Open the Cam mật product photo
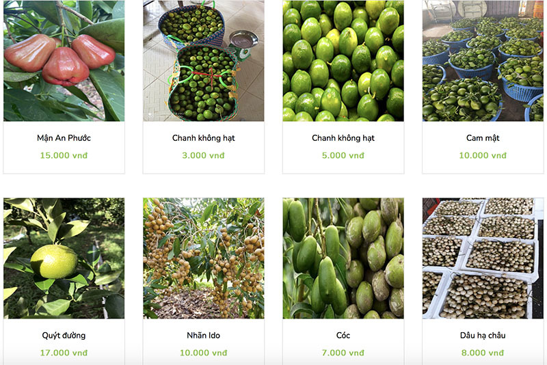The image size is (547, 365). tap(483, 61)
